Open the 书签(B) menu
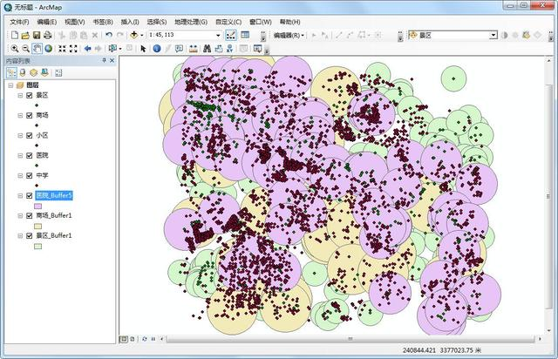The image size is (558, 359). [x=103, y=22]
